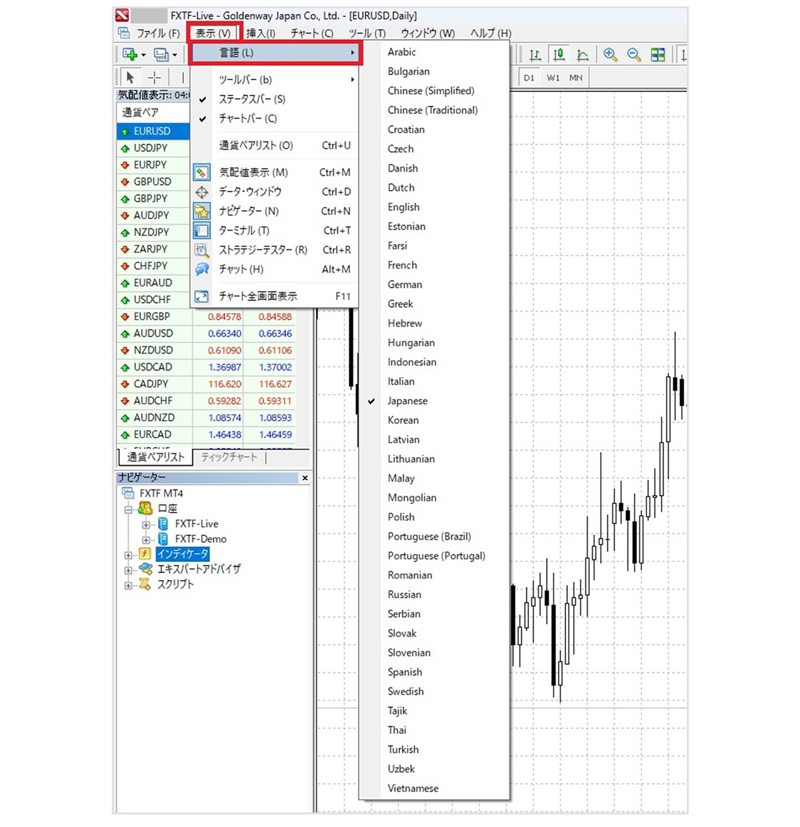Click the スクリプト icon in navigator
Screen dimensions: 800x827
(146, 584)
